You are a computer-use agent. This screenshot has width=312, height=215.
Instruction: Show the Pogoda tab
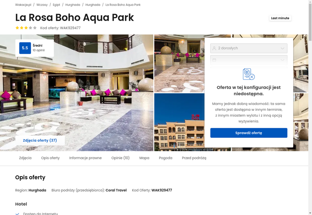tap(165, 158)
